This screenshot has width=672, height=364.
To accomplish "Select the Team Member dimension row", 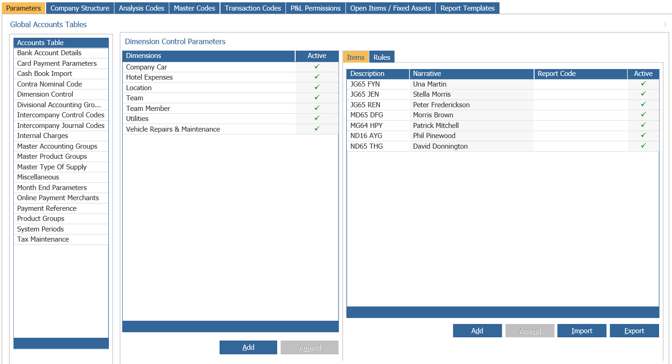I will (148, 108).
